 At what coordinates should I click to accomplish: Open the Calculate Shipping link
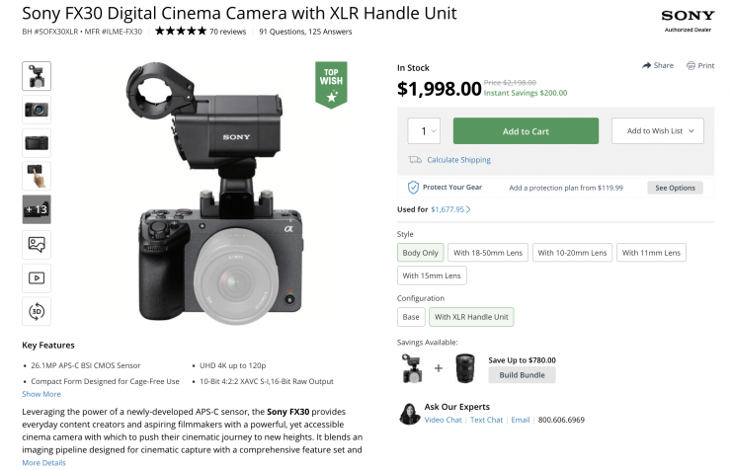tap(457, 160)
